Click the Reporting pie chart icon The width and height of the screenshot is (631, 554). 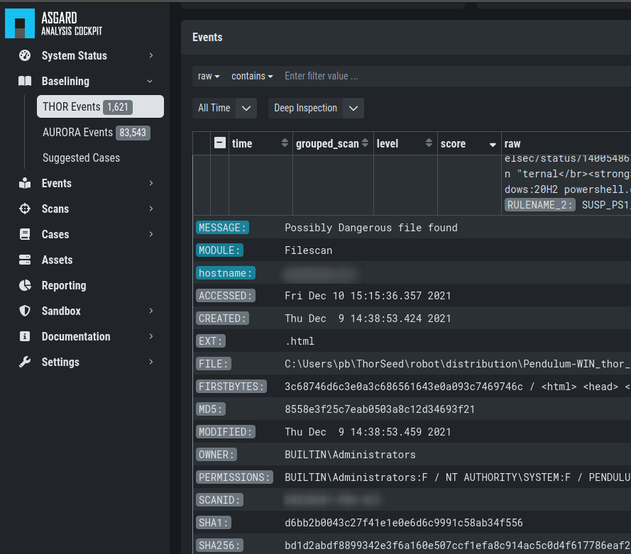coord(25,285)
